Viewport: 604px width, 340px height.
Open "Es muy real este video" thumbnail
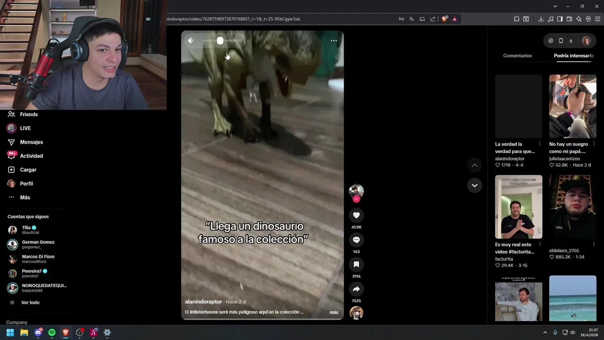519,207
